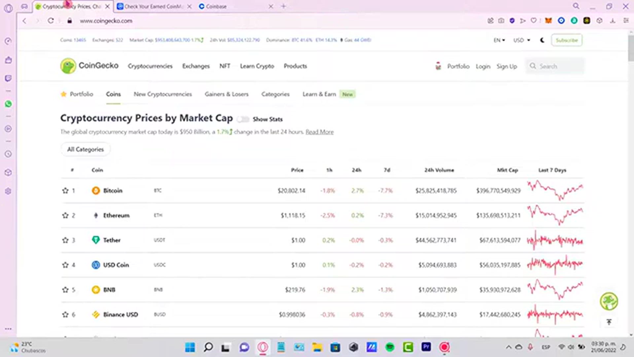
Task: Open the Windows Start menu
Action: pyautogui.click(x=190, y=347)
